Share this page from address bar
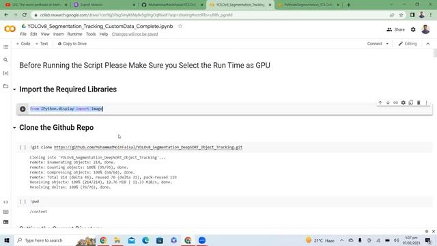The width and height of the screenshot is (437, 246). click(x=392, y=15)
